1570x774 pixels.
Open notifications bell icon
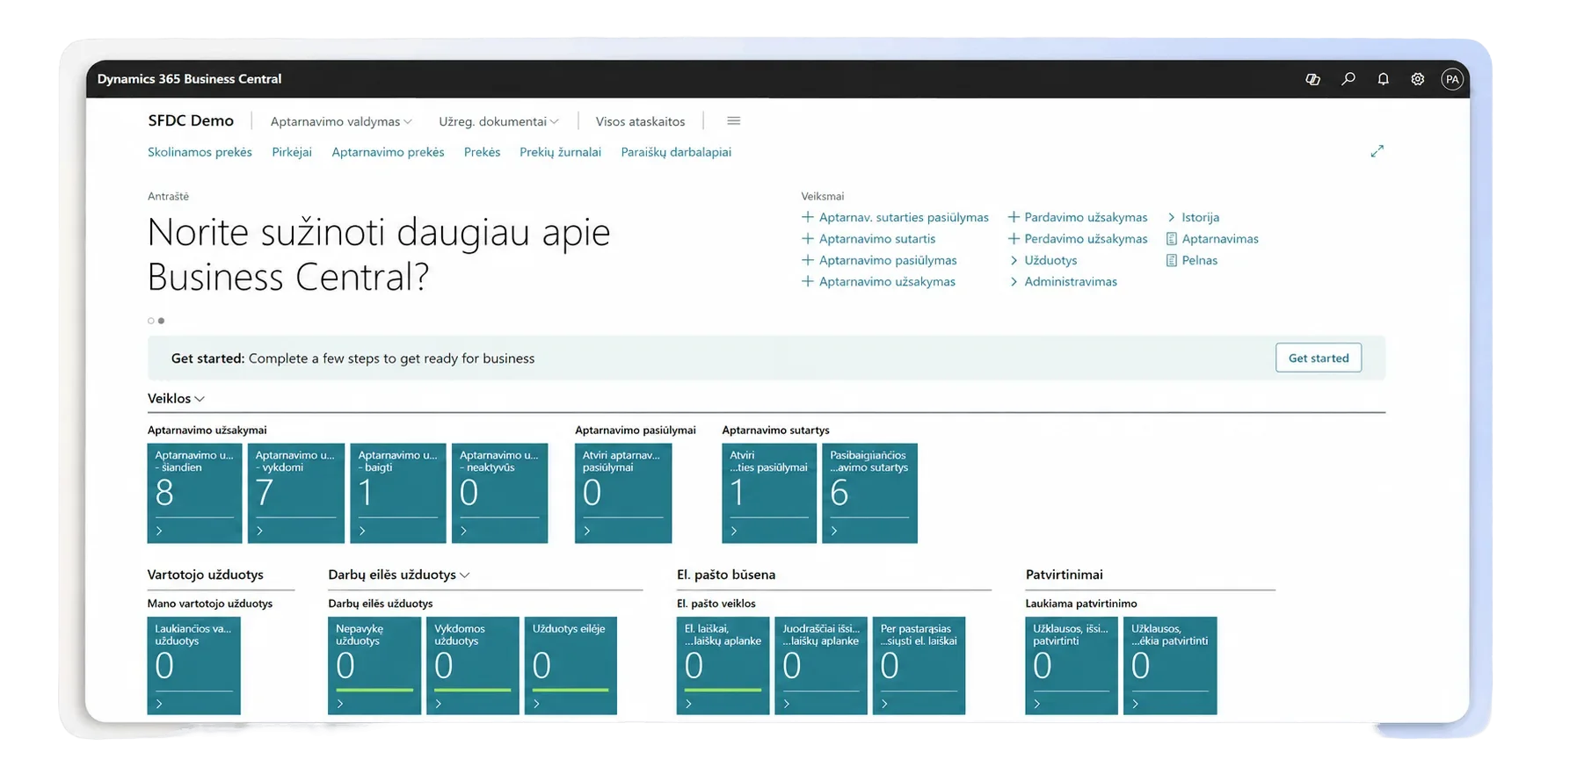pyautogui.click(x=1383, y=79)
